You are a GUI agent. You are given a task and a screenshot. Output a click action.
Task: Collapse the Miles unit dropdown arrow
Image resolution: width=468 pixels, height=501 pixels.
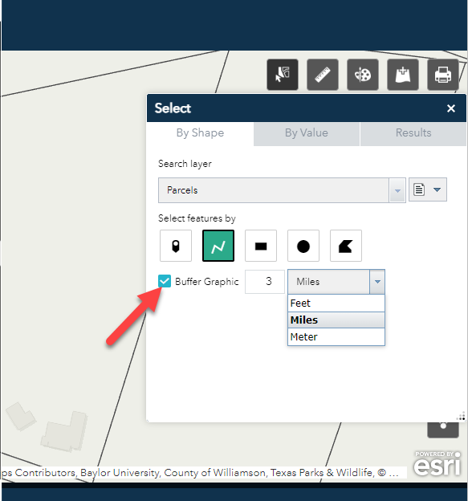coord(377,282)
